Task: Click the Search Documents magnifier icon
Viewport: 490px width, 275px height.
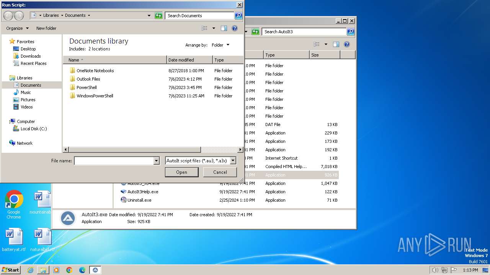Action: pyautogui.click(x=238, y=16)
